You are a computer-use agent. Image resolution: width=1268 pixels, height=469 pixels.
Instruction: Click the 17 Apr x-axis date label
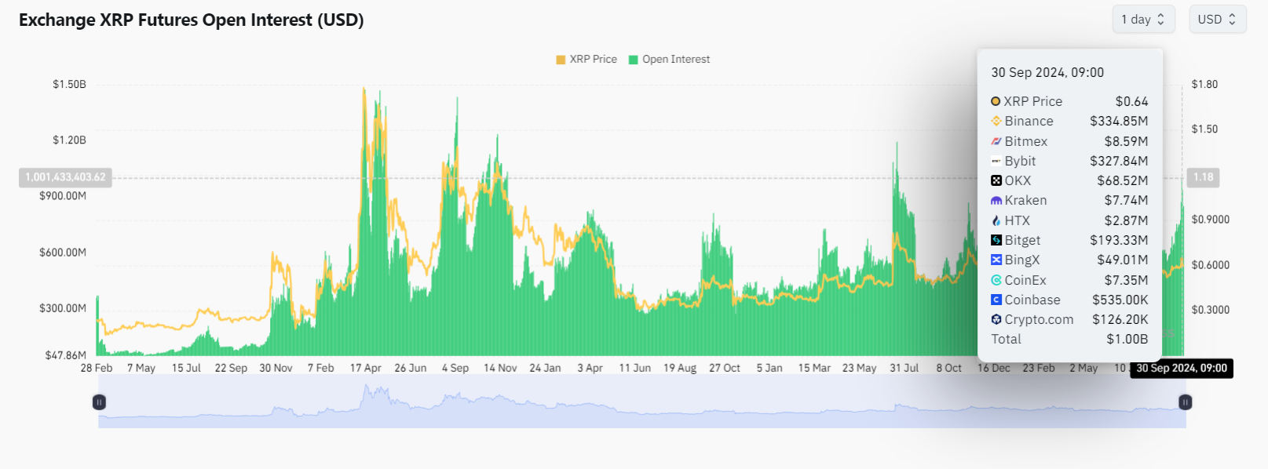(x=366, y=368)
